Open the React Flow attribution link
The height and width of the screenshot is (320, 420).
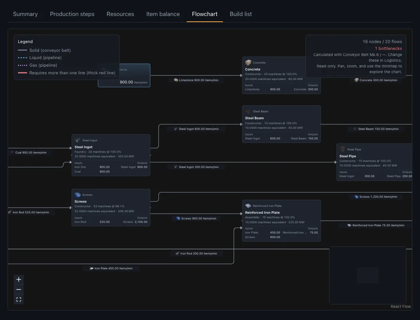401,306
